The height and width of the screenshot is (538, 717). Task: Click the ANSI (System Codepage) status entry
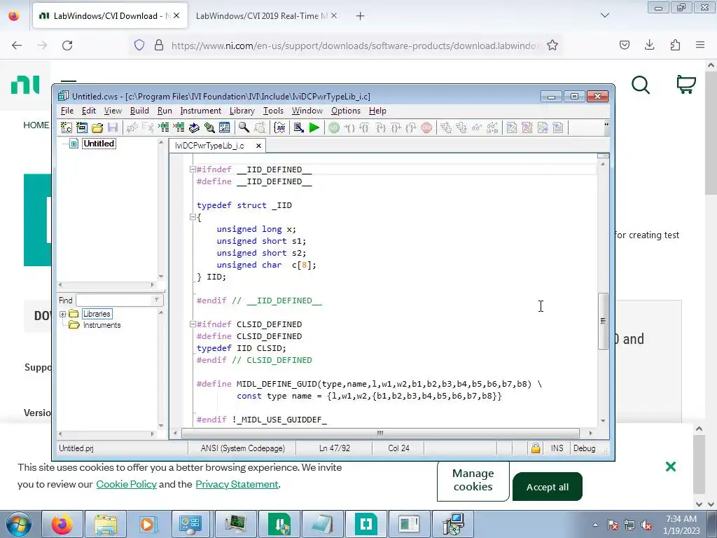(242, 448)
